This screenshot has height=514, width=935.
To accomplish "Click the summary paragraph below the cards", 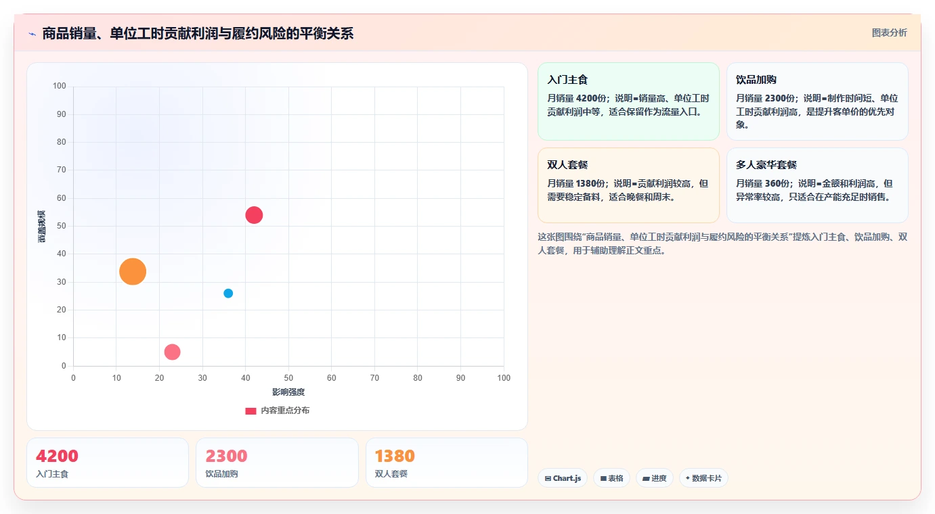I will 722,243.
